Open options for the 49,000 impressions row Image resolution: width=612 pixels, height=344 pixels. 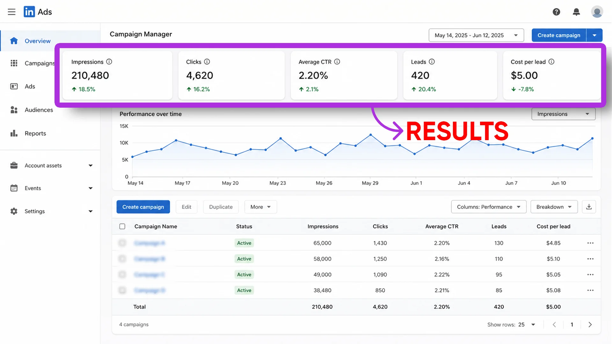tap(590, 275)
